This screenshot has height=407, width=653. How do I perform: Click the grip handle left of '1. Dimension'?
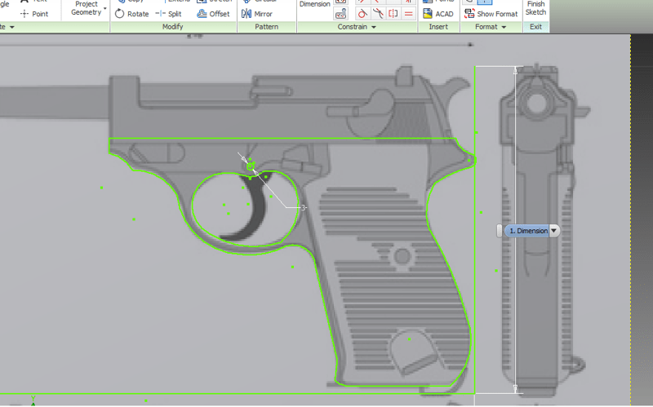500,231
